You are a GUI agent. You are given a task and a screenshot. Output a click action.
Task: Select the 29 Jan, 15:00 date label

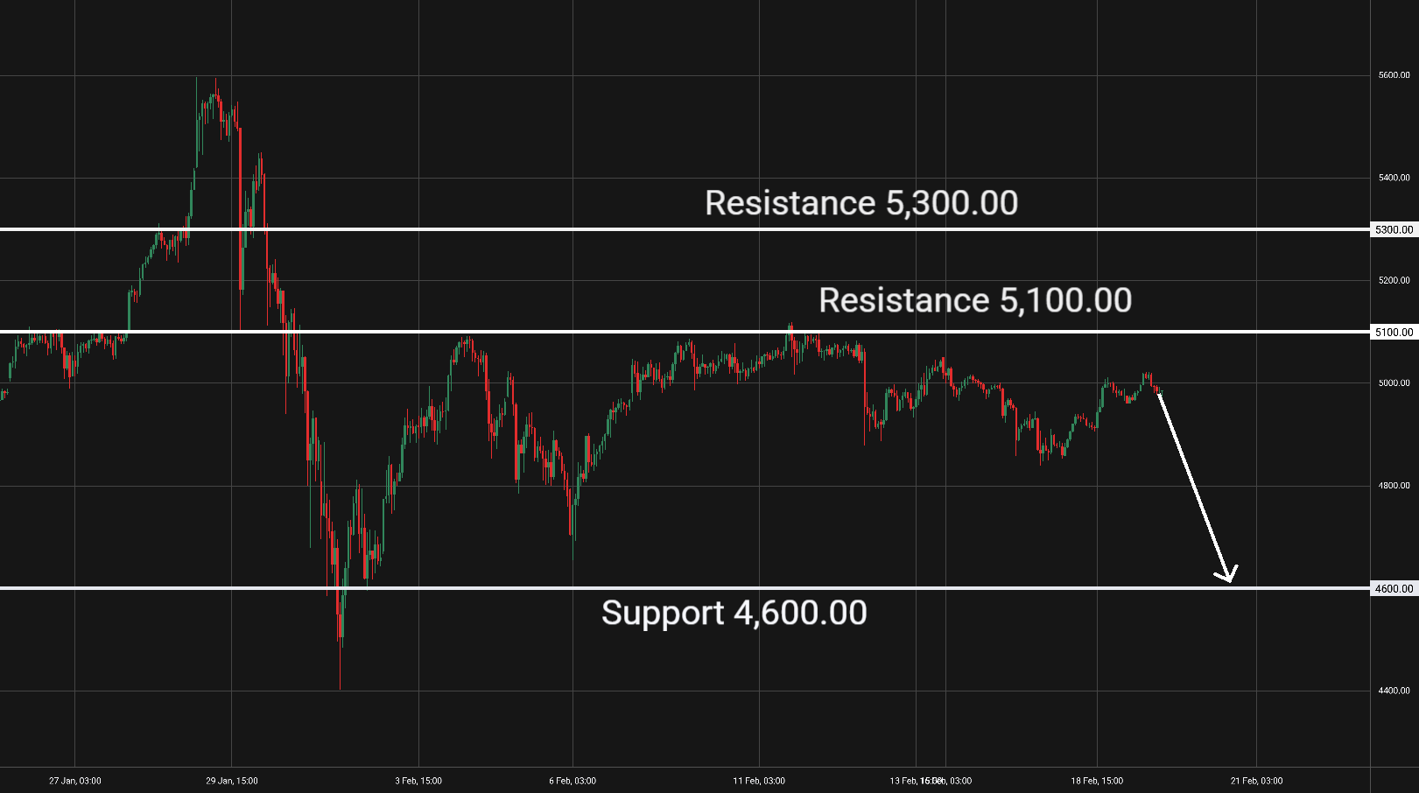click(x=232, y=781)
